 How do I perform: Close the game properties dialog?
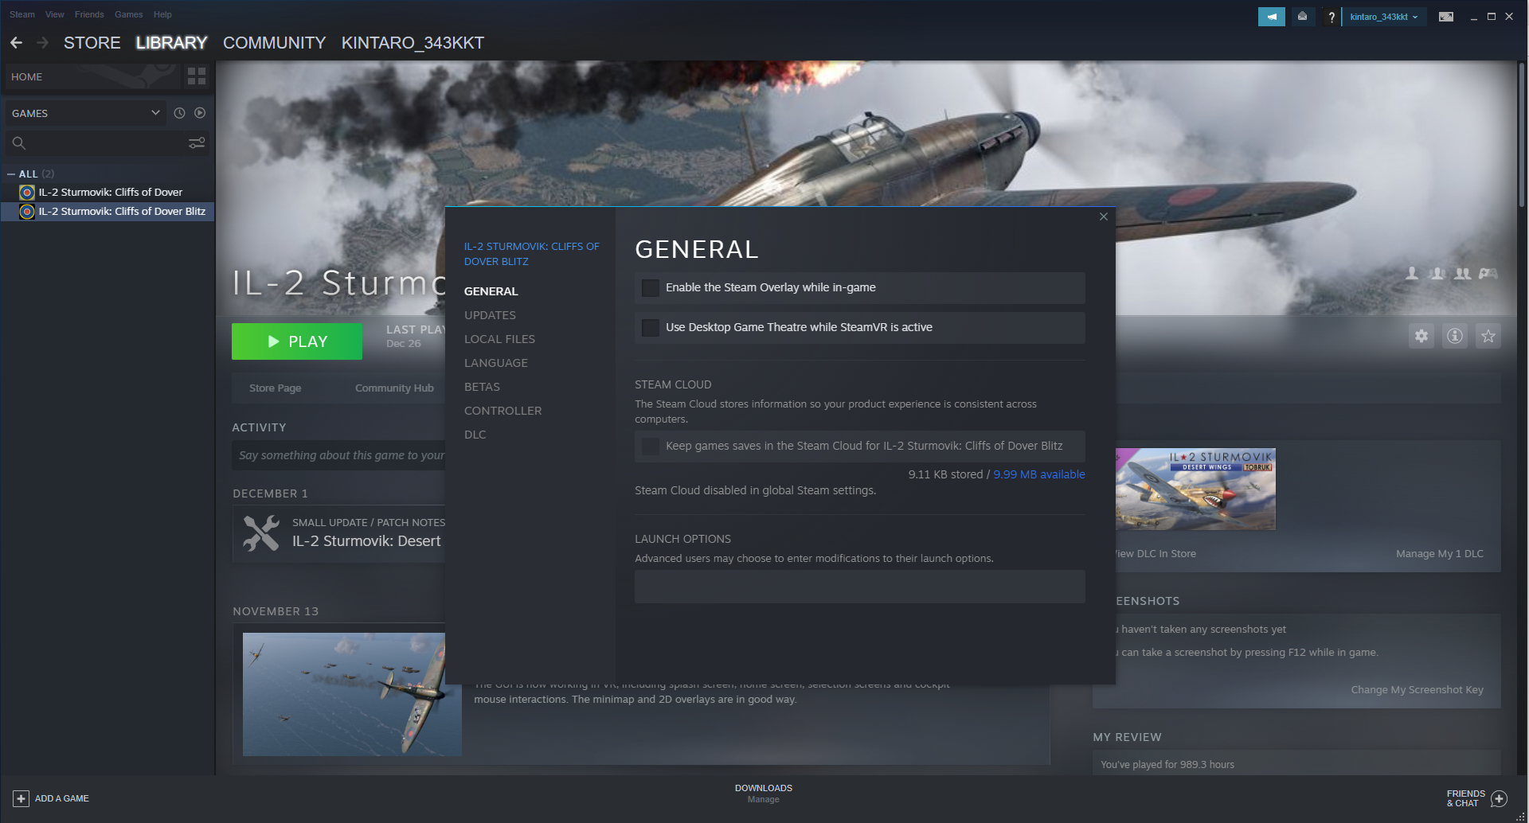[1103, 216]
